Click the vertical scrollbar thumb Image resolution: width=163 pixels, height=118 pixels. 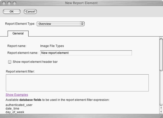[x=161, y=54]
